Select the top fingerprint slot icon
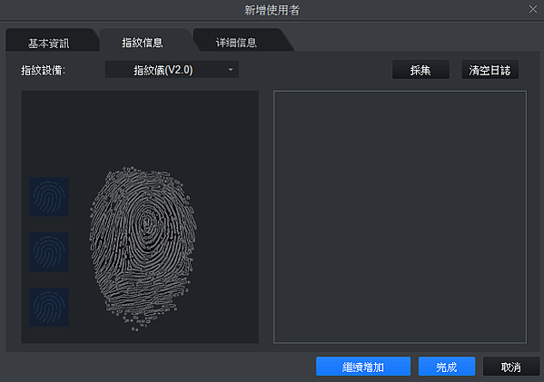 click(x=49, y=197)
